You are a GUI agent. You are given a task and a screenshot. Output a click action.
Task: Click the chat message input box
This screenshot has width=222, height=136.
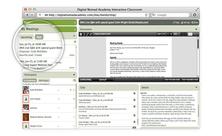point(106,128)
